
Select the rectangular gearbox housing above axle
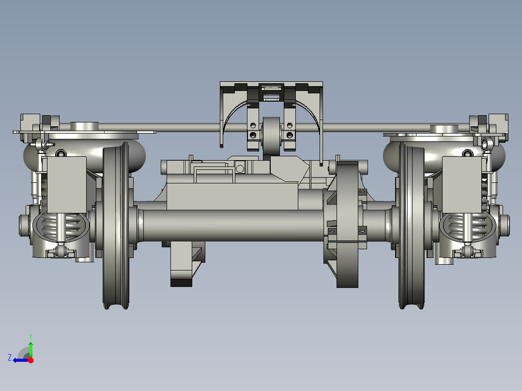click(x=232, y=195)
